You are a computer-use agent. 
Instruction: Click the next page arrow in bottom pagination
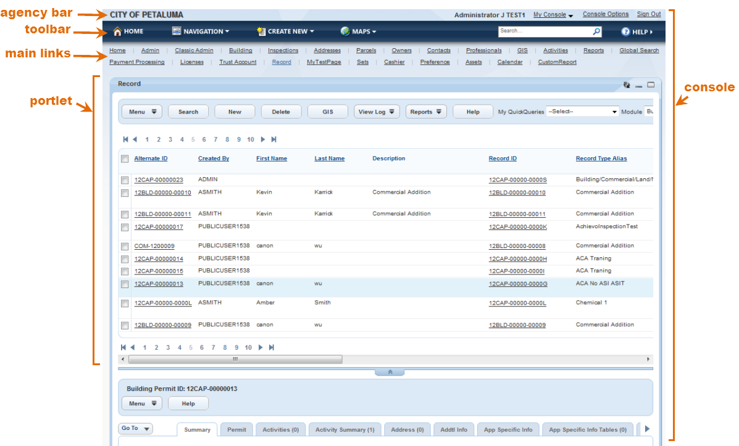click(261, 348)
